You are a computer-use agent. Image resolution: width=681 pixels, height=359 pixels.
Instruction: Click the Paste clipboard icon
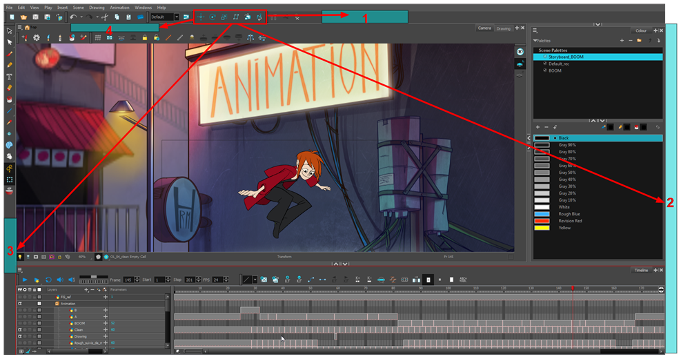[128, 17]
